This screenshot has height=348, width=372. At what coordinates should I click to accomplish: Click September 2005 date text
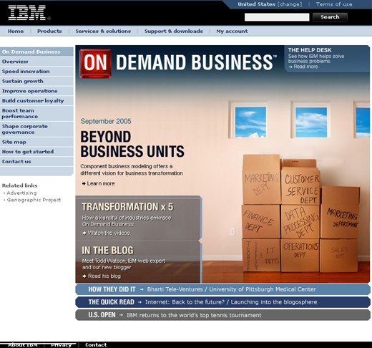coord(106,121)
